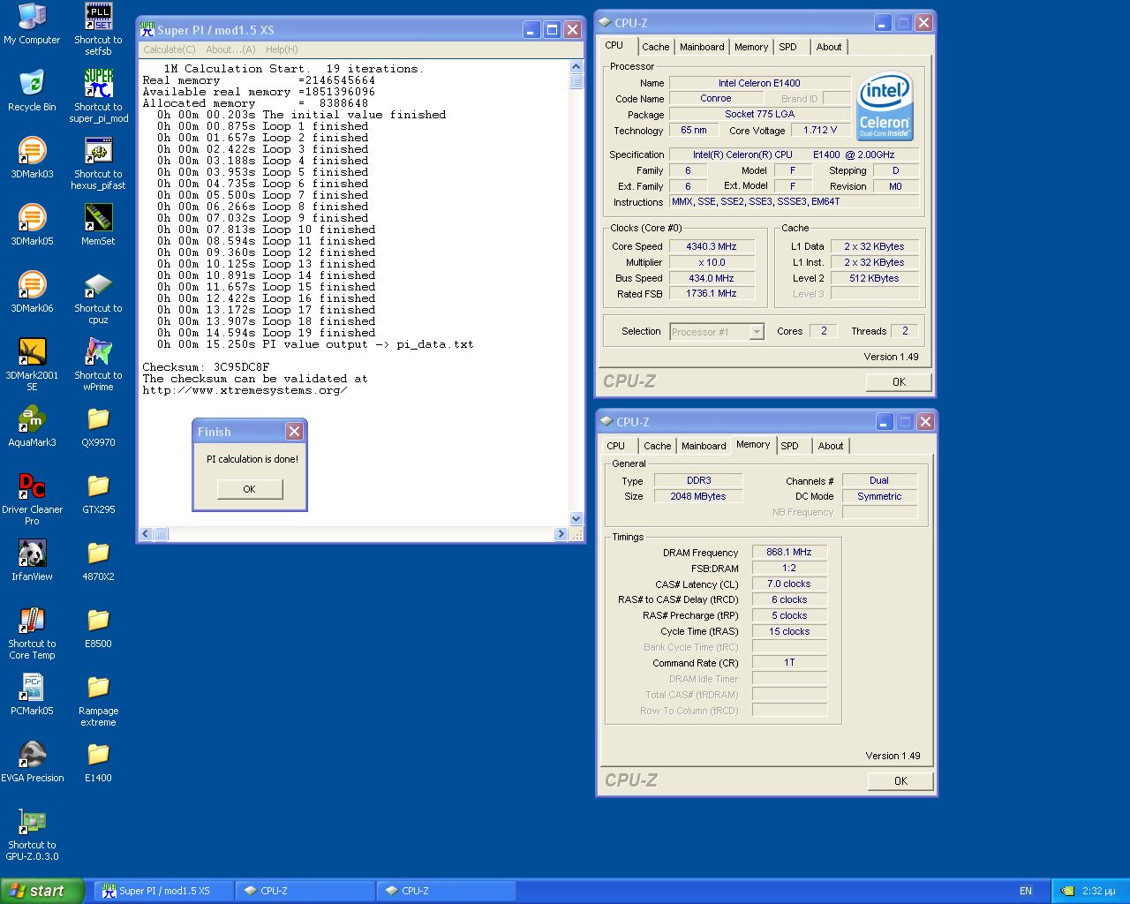Open Shortcut to cpuz icon
The width and height of the screenshot is (1130, 904).
click(x=98, y=297)
